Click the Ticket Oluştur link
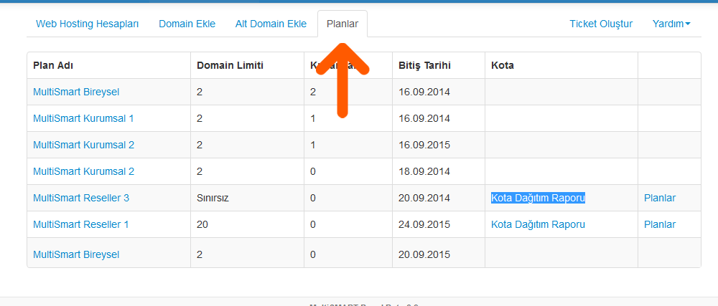This screenshot has height=306, width=718. tap(601, 24)
